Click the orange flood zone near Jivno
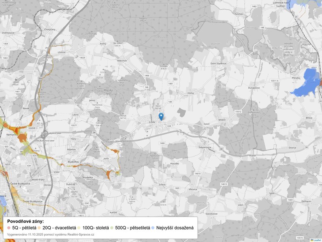This screenshot has width=322, height=242. point(109,174)
